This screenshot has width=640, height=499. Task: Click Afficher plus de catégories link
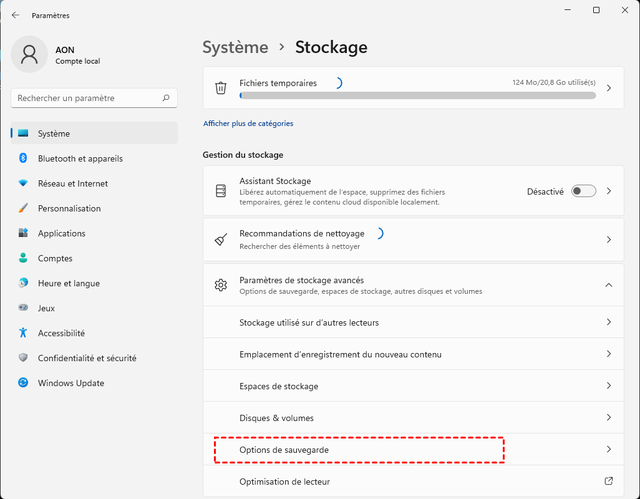click(248, 124)
